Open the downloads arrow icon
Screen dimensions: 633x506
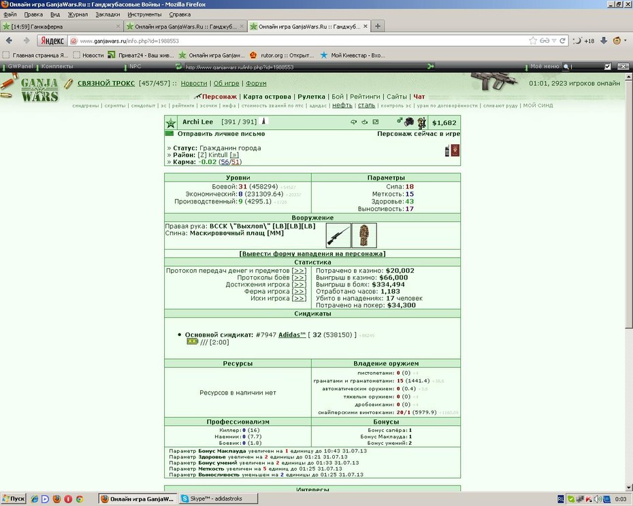pos(604,40)
